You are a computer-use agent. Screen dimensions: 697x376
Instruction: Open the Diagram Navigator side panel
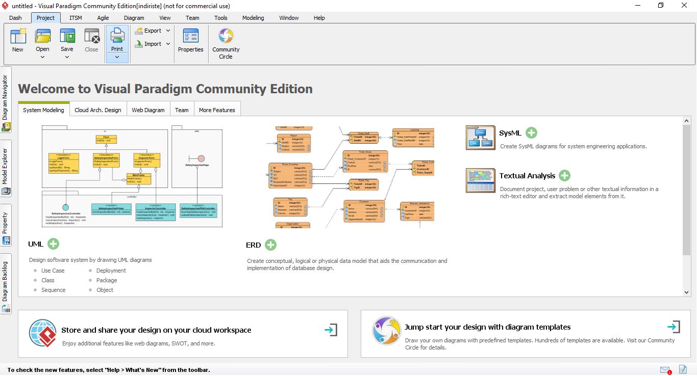pyautogui.click(x=6, y=100)
